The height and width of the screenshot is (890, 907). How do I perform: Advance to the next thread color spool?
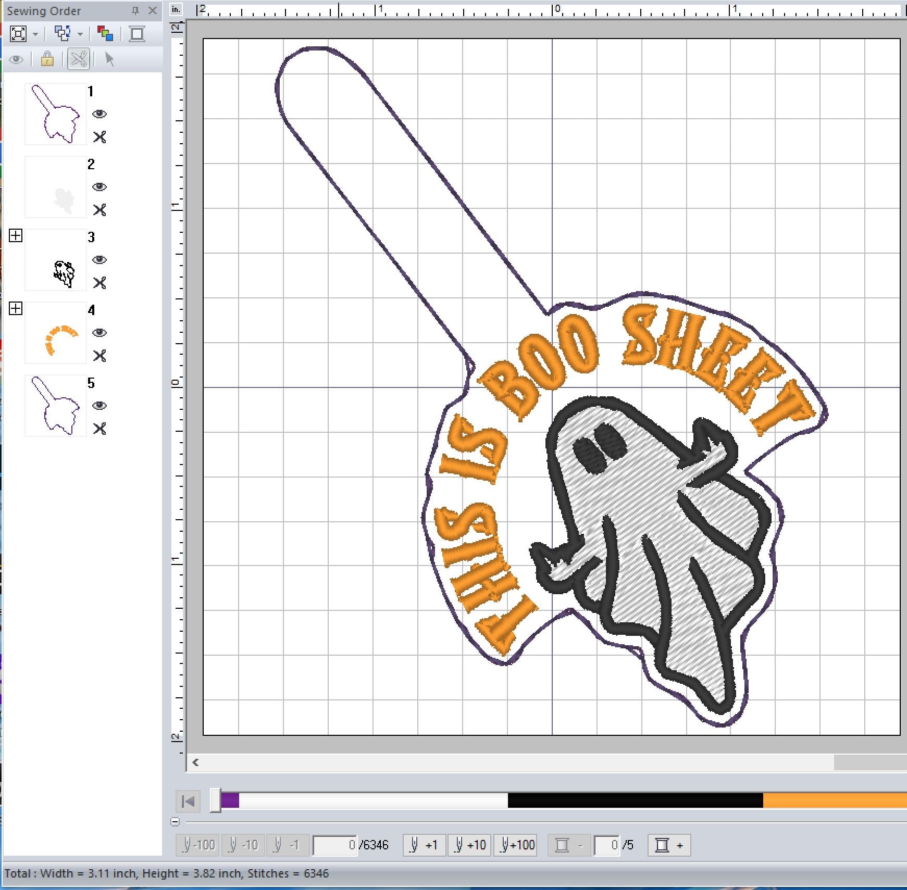669,845
